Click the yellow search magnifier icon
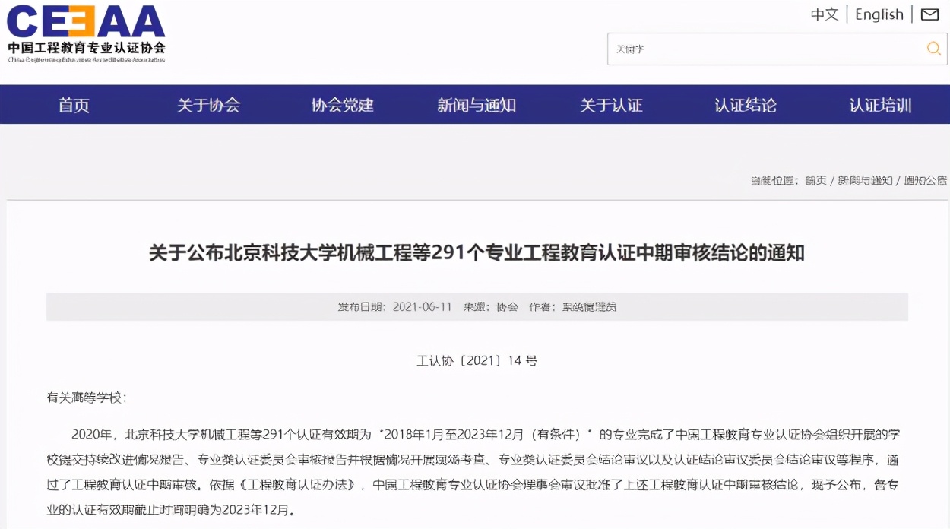The image size is (950, 529). [x=933, y=49]
